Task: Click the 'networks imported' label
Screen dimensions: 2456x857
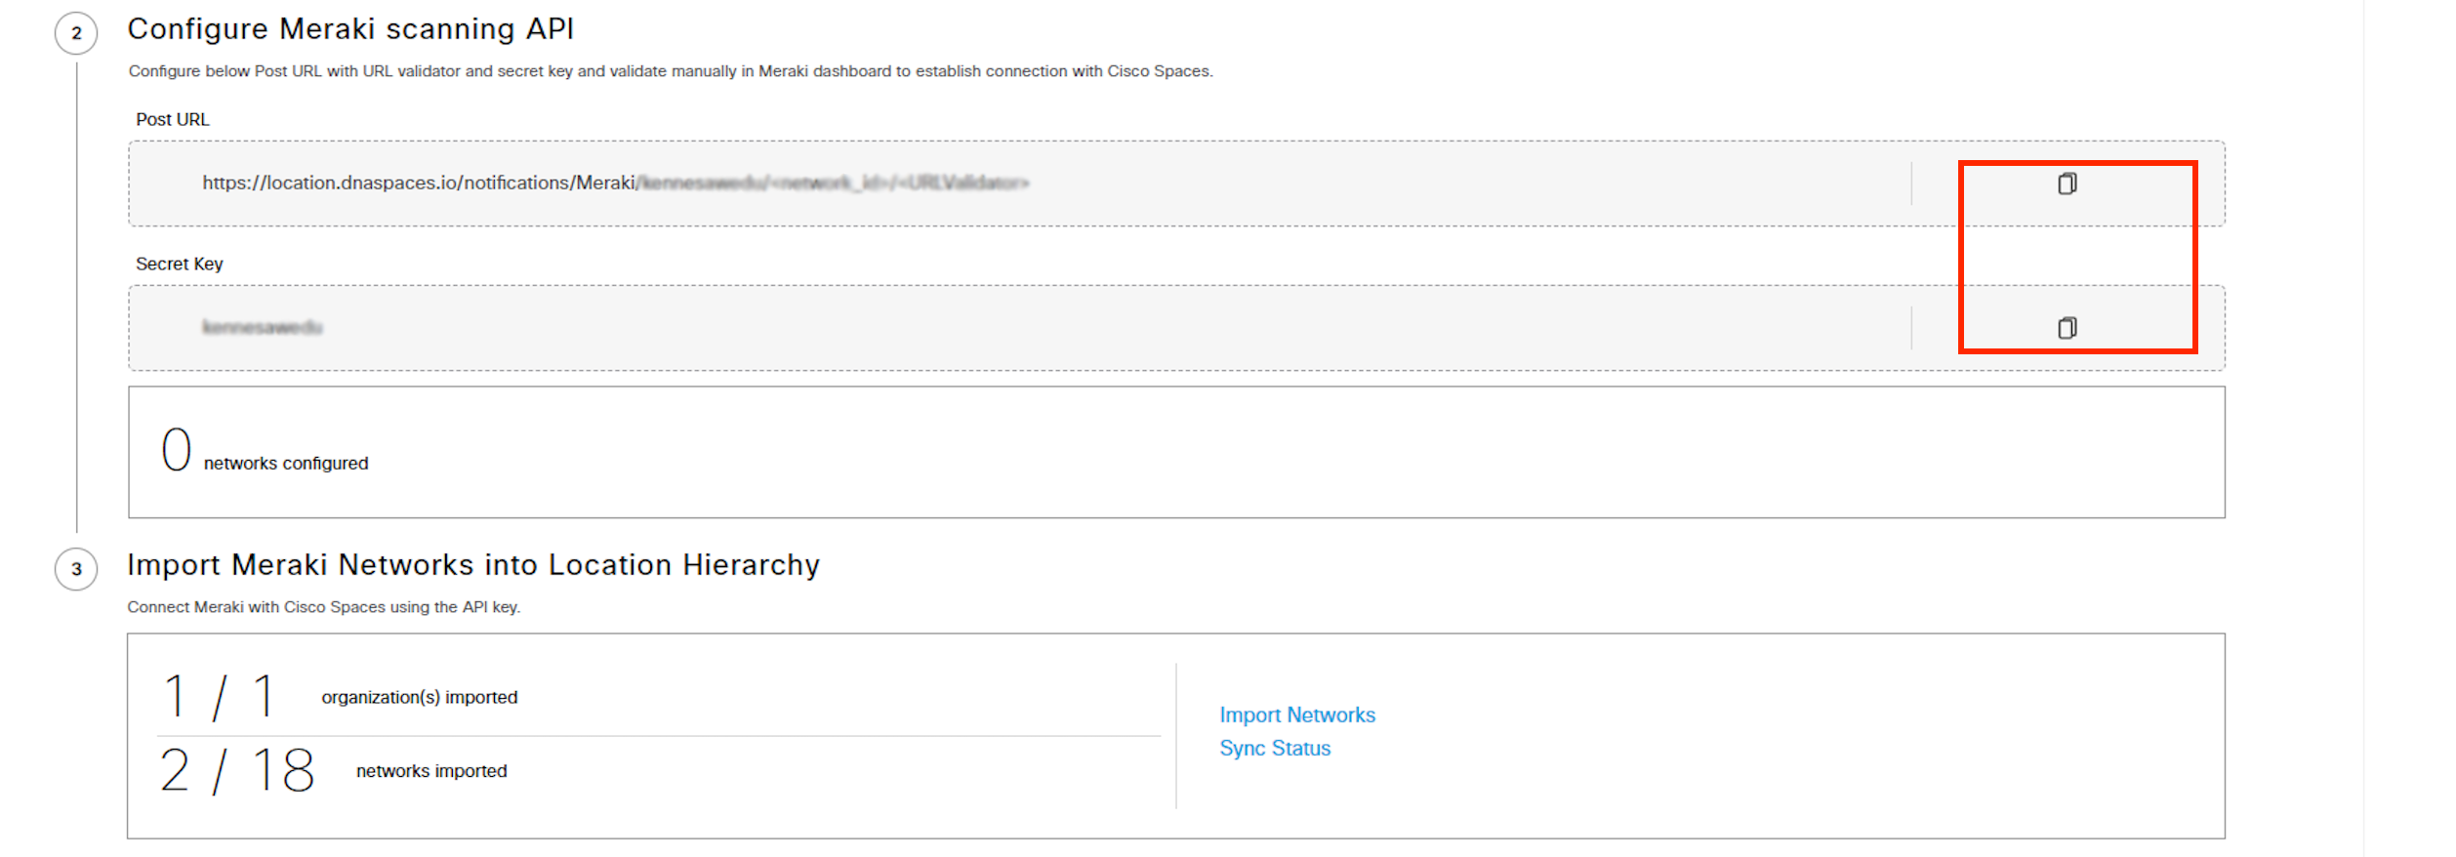Action: 430,771
